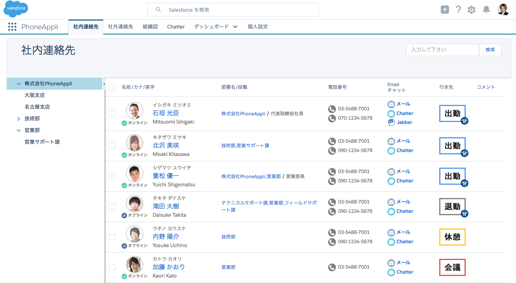Image resolution: width=516 pixels, height=283 pixels.
Task: Click the blue 出勤 status for 北沢 美咲
Action: click(452, 146)
